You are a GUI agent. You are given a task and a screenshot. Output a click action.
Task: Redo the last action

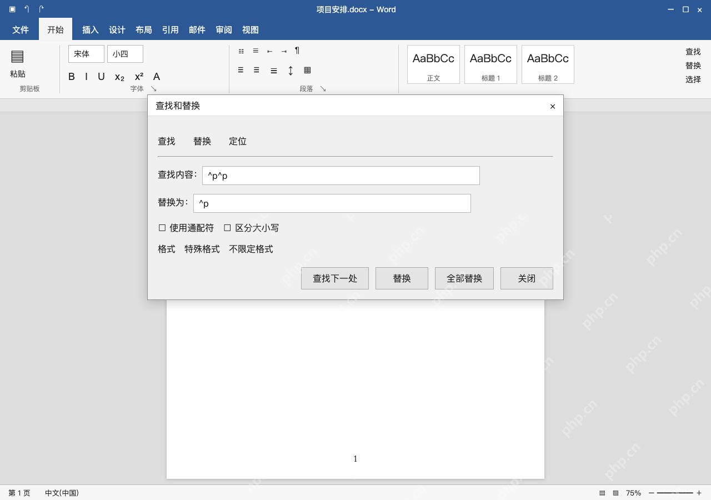(x=41, y=9)
